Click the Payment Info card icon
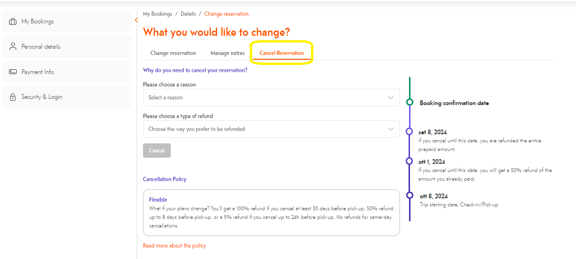576x259 pixels. pos(13,72)
